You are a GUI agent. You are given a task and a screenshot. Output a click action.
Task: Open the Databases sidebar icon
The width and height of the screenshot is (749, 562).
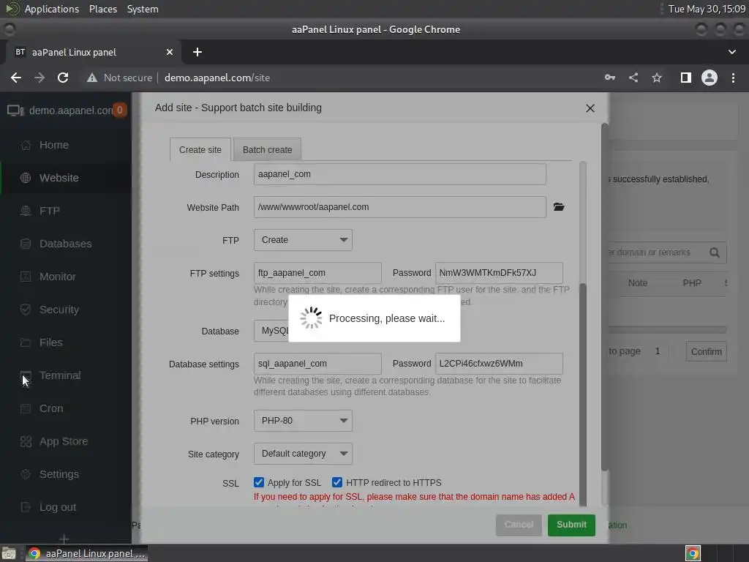tap(26, 244)
